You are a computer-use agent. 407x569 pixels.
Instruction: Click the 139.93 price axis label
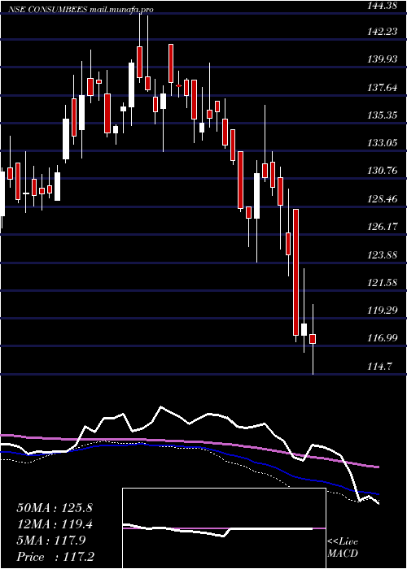(383, 59)
